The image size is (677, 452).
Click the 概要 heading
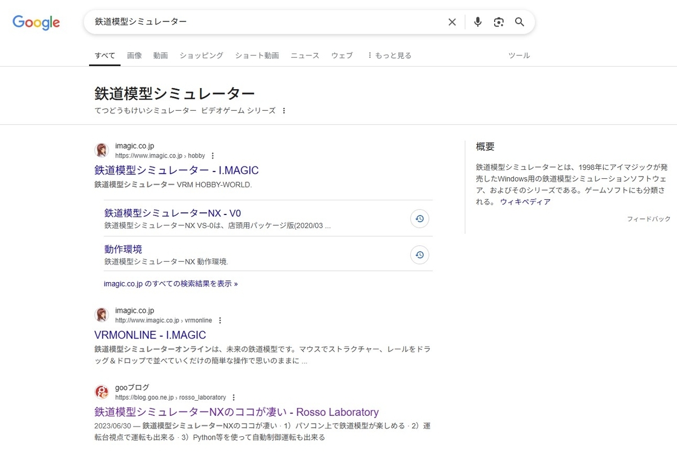pos(485,147)
